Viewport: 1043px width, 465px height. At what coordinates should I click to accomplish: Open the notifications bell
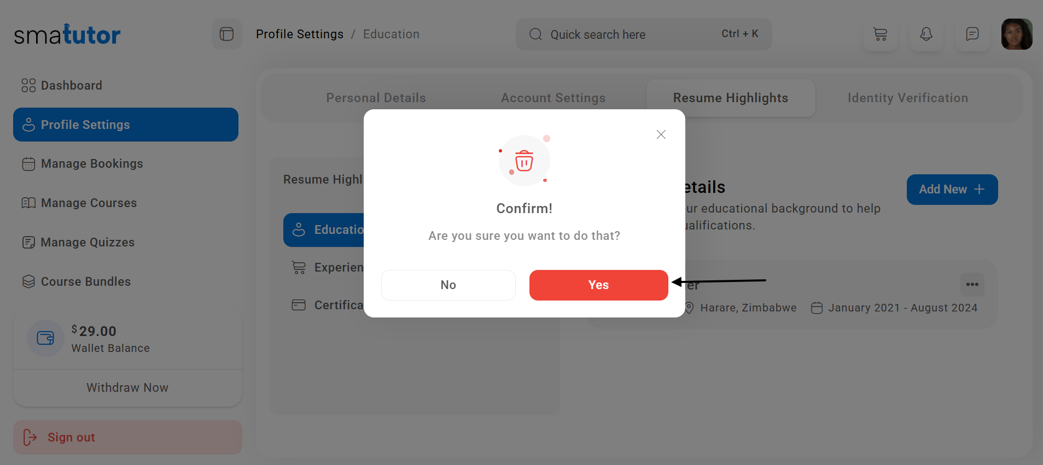926,34
